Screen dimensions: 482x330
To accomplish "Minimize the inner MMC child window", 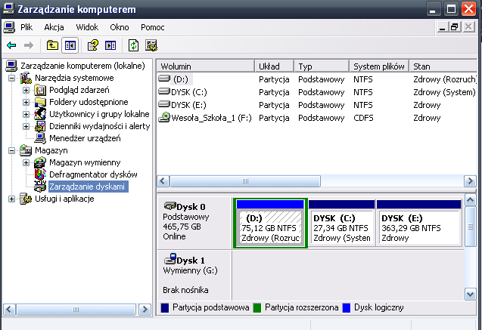I will point(442,27).
